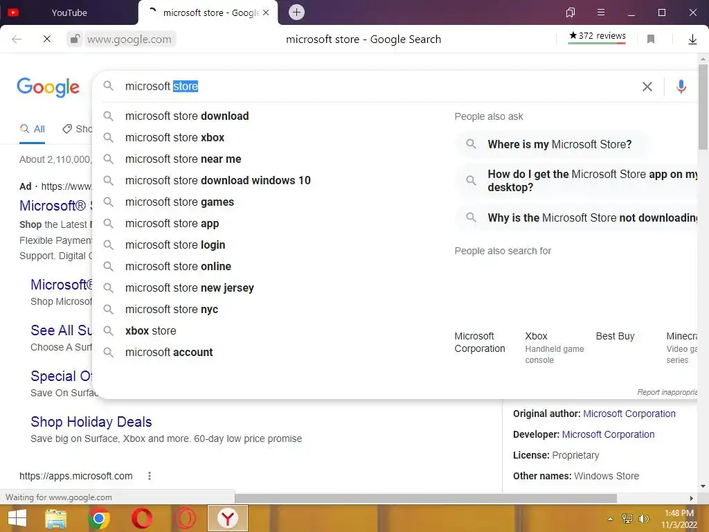The width and height of the screenshot is (709, 532).
Task: Click the address bar www.google.com
Action: point(129,39)
